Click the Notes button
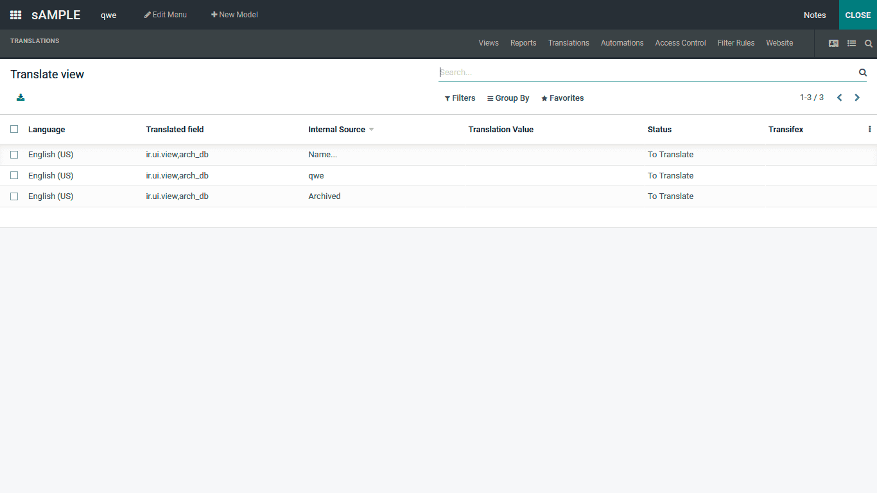The width and height of the screenshot is (877, 493). click(x=814, y=15)
